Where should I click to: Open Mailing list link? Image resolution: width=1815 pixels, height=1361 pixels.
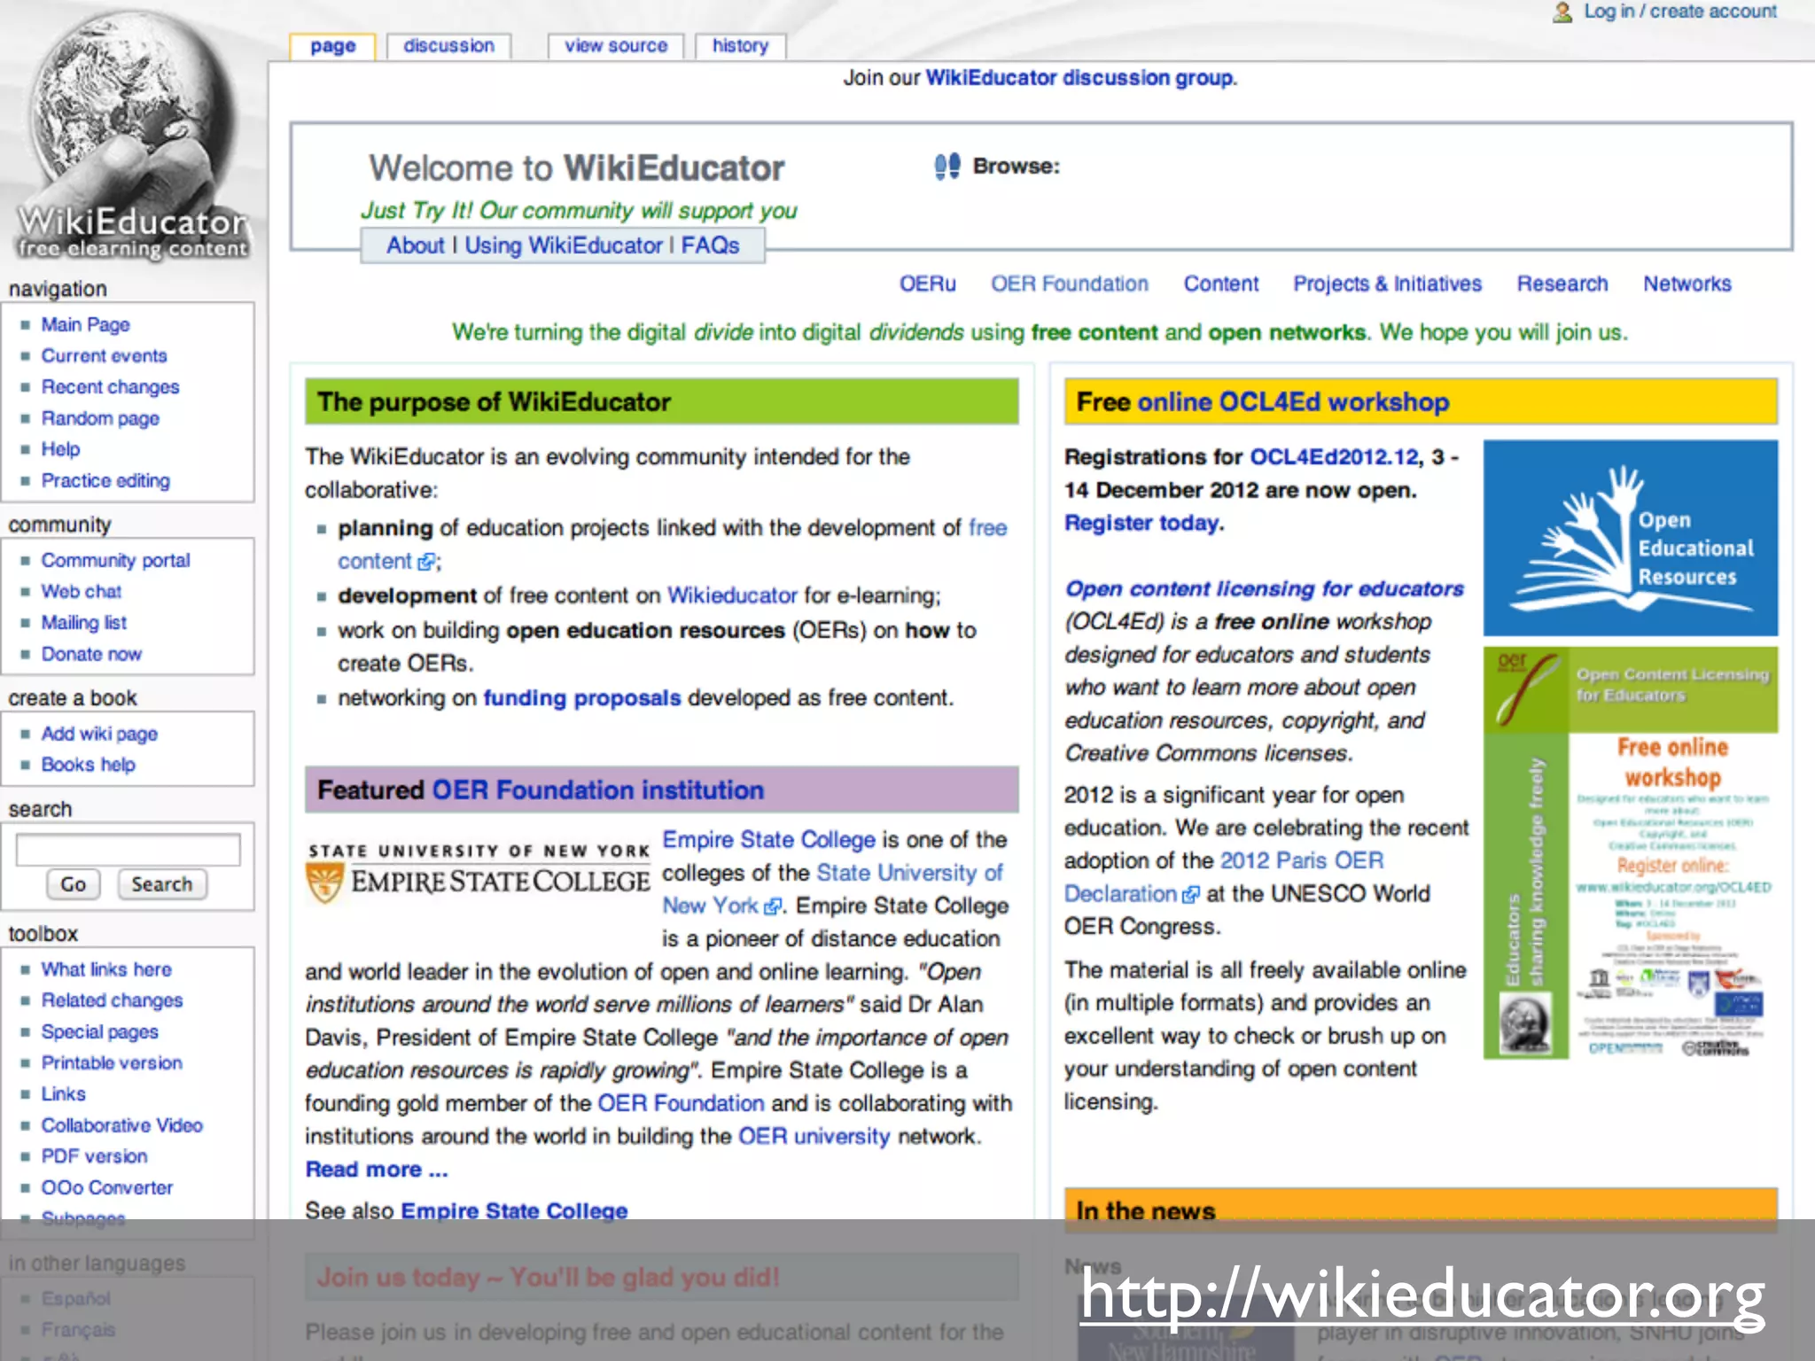click(83, 623)
